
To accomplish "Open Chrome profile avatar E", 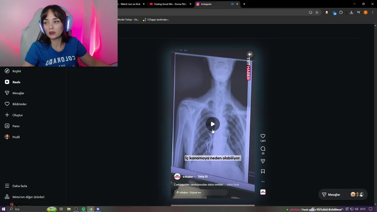I will tap(366, 12).
